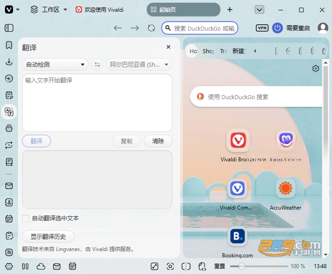Open the Mail panel
Viewport: 332px width, 274px height.
[x=9, y=186]
